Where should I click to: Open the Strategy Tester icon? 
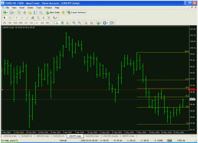pyautogui.click(x=41, y=12)
